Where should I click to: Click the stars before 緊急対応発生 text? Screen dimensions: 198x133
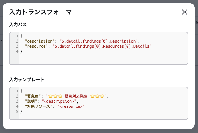[55, 96]
